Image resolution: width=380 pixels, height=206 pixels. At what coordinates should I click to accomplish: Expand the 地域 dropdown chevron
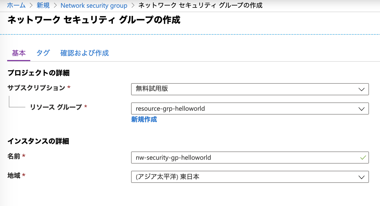[362, 177]
